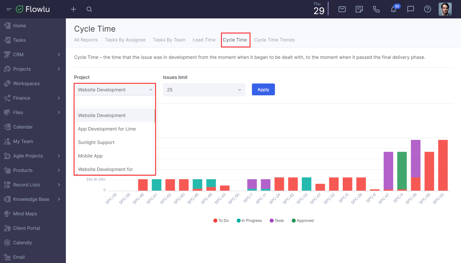Viewport: 461px width, 263px height.
Task: Choose Website Development in the project list
Action: (x=114, y=115)
